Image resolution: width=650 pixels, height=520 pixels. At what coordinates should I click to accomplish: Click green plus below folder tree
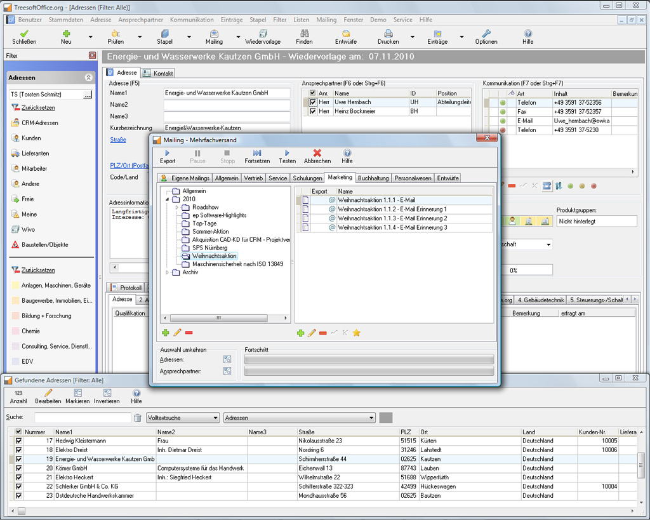pos(166,333)
